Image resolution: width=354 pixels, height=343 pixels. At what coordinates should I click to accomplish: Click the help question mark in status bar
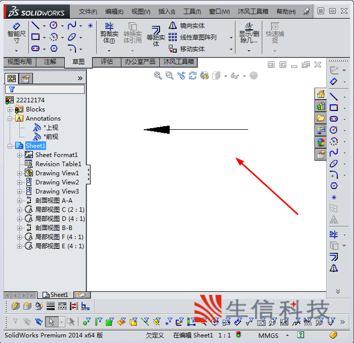(300, 335)
